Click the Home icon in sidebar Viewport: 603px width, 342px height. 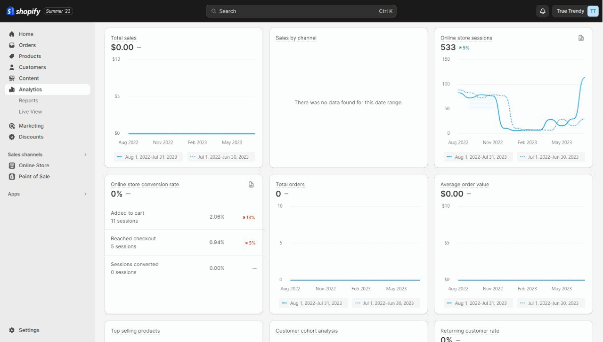click(x=12, y=34)
